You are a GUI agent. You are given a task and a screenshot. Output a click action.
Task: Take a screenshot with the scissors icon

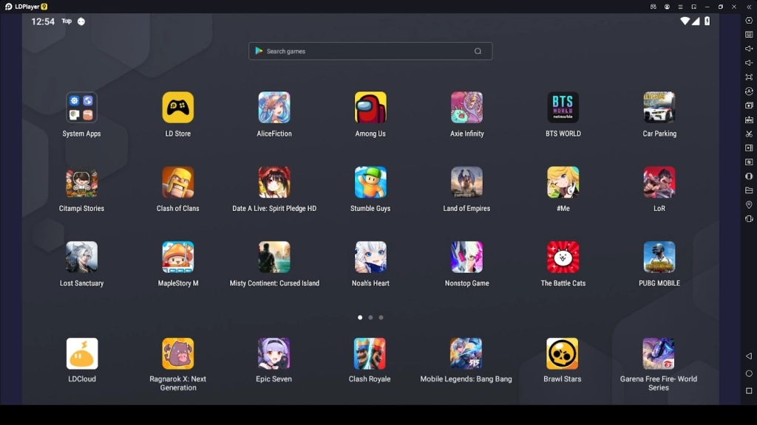tap(749, 134)
